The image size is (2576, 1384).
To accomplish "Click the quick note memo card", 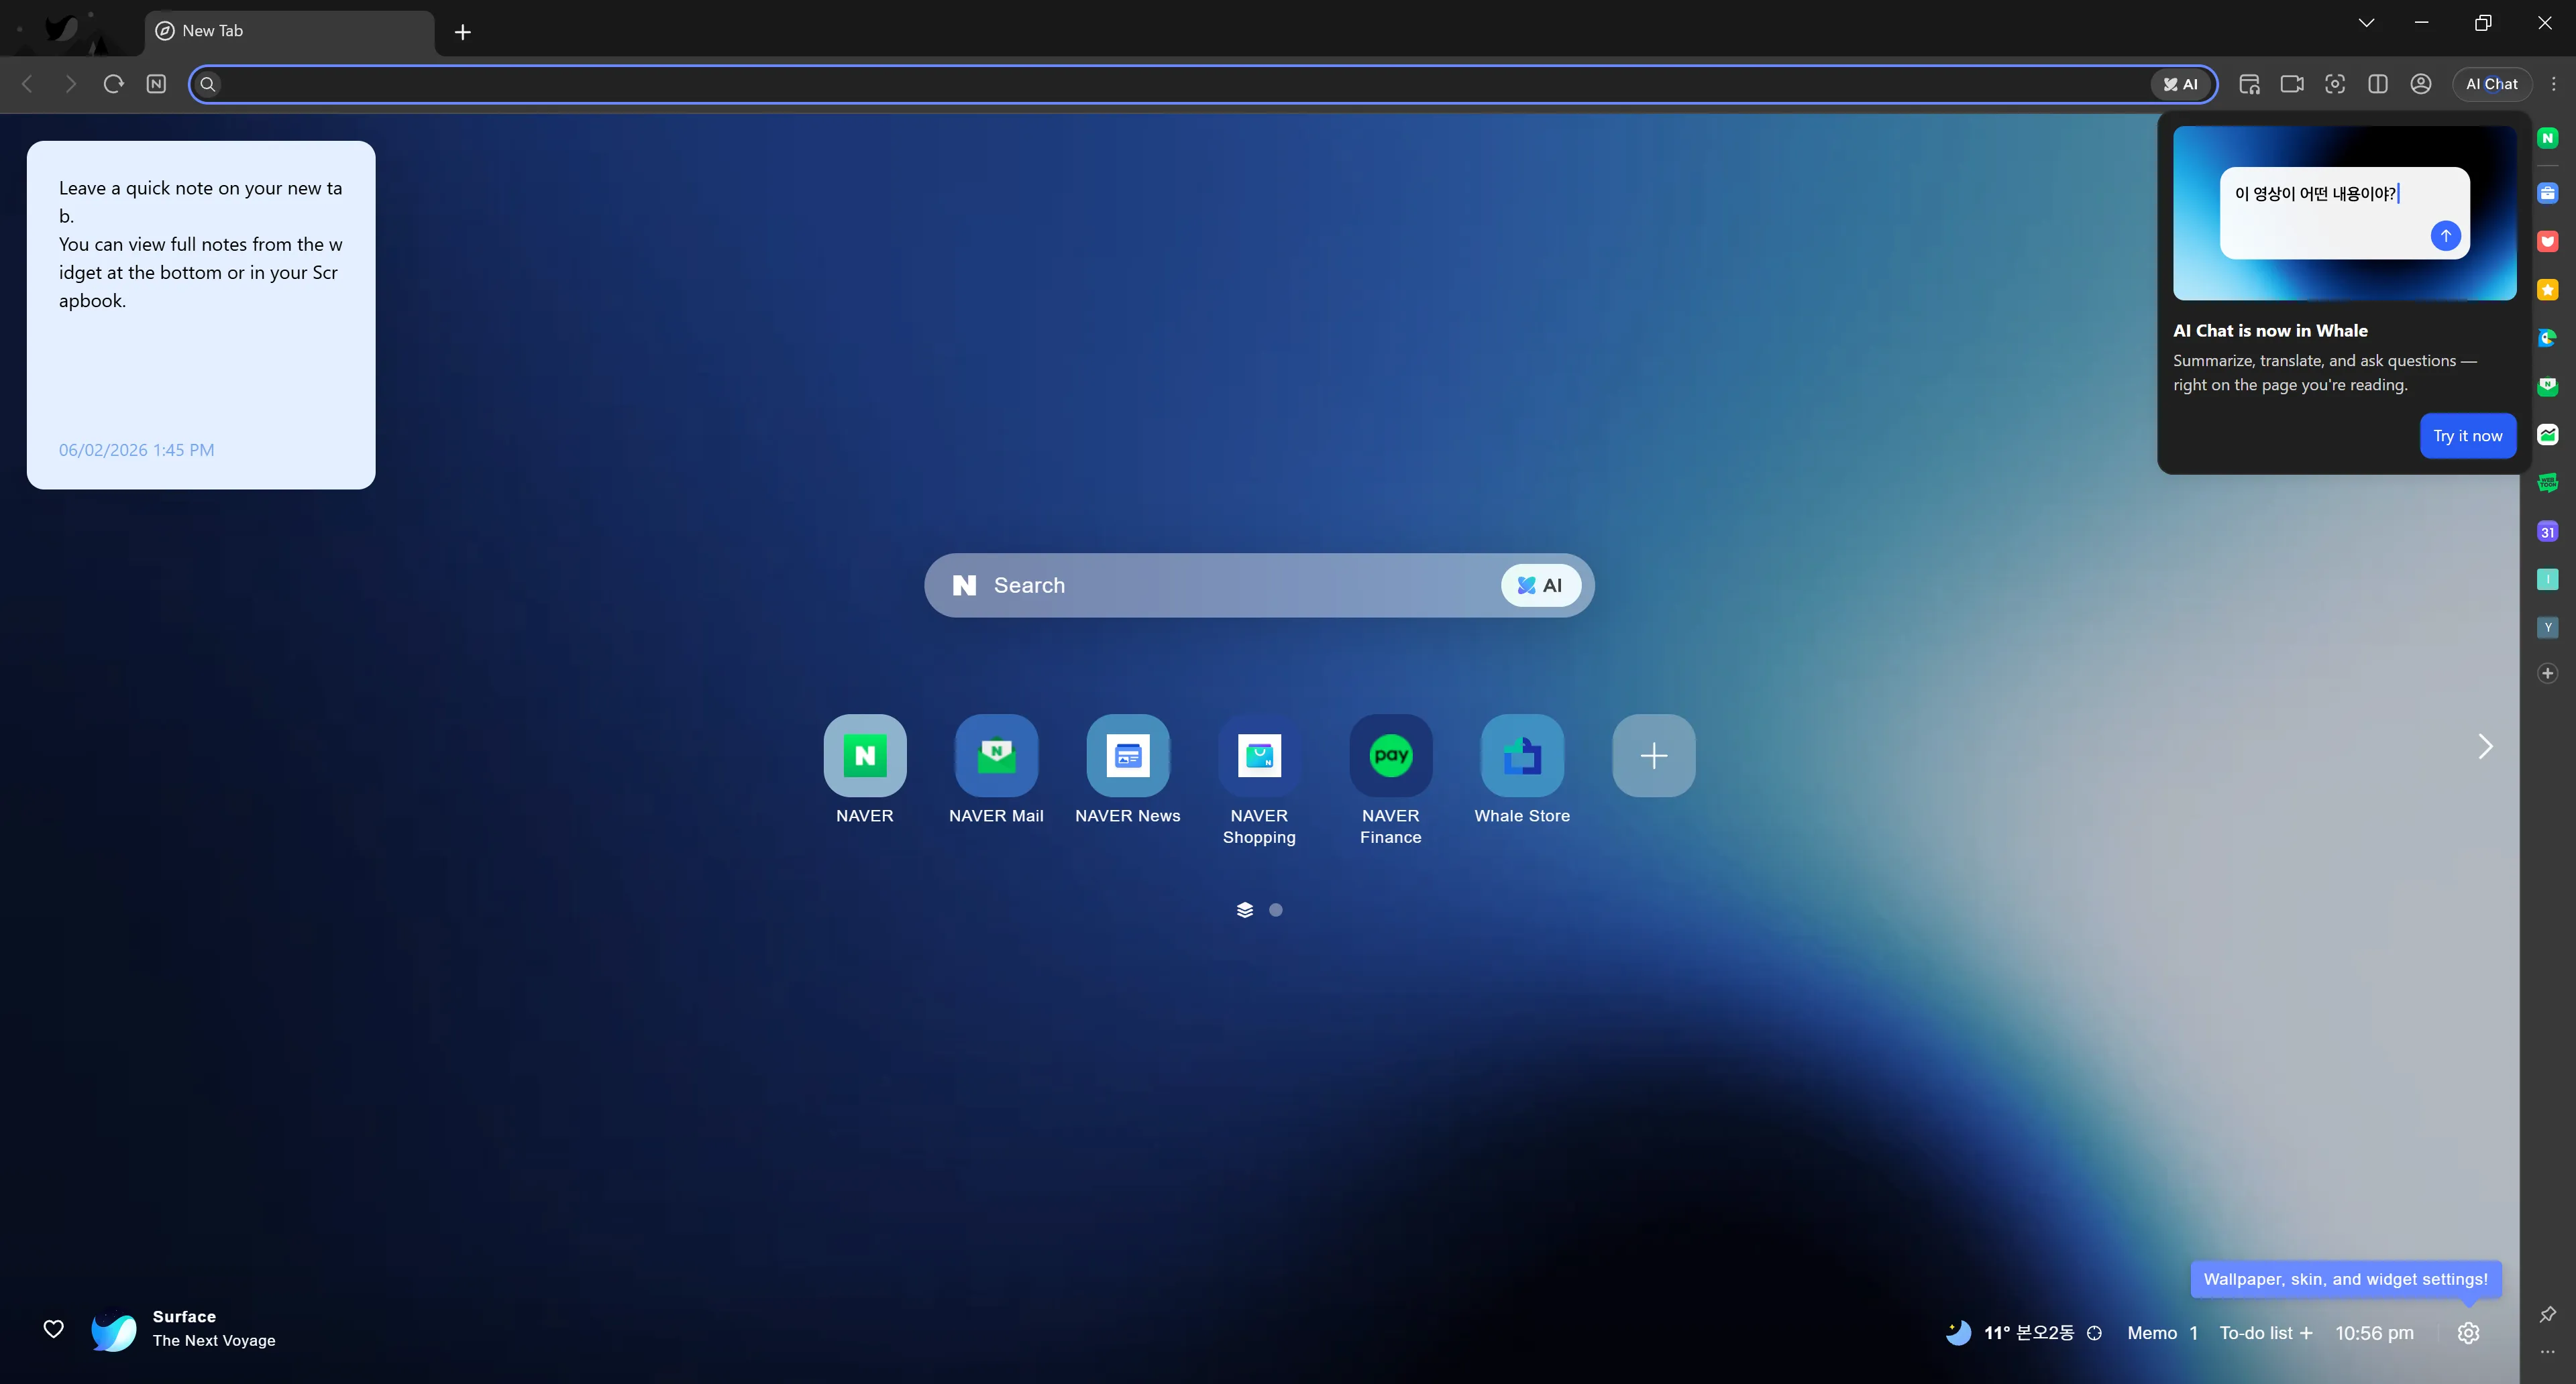I will (201, 314).
